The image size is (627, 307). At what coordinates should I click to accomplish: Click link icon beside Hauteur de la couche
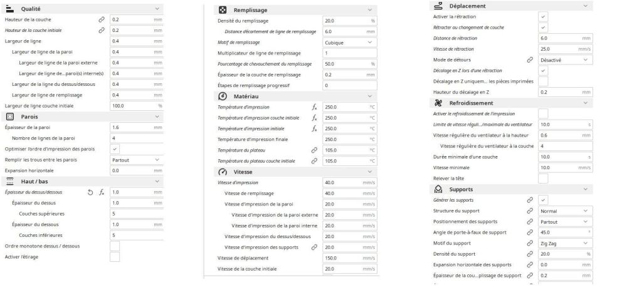coord(102,19)
